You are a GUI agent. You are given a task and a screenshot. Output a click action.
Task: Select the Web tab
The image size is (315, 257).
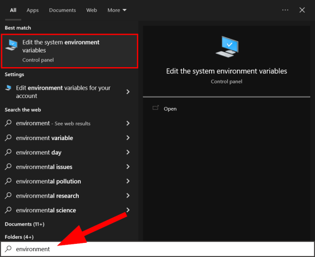91,10
